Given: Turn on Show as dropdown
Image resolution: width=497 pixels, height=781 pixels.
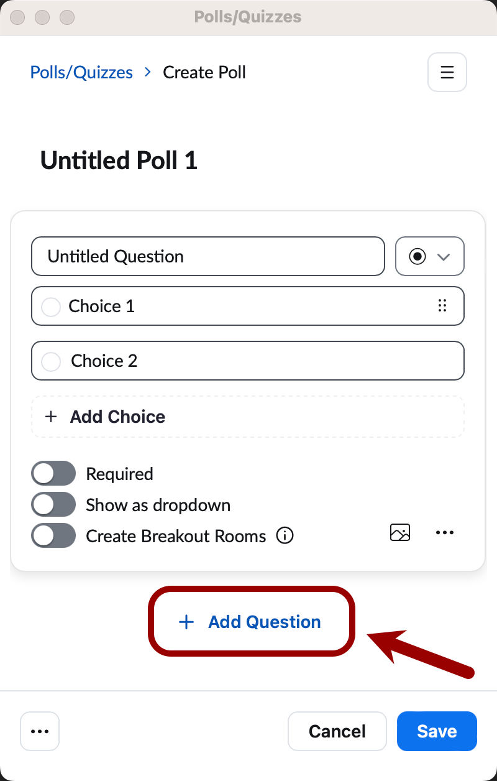Looking at the screenshot, I should point(53,504).
